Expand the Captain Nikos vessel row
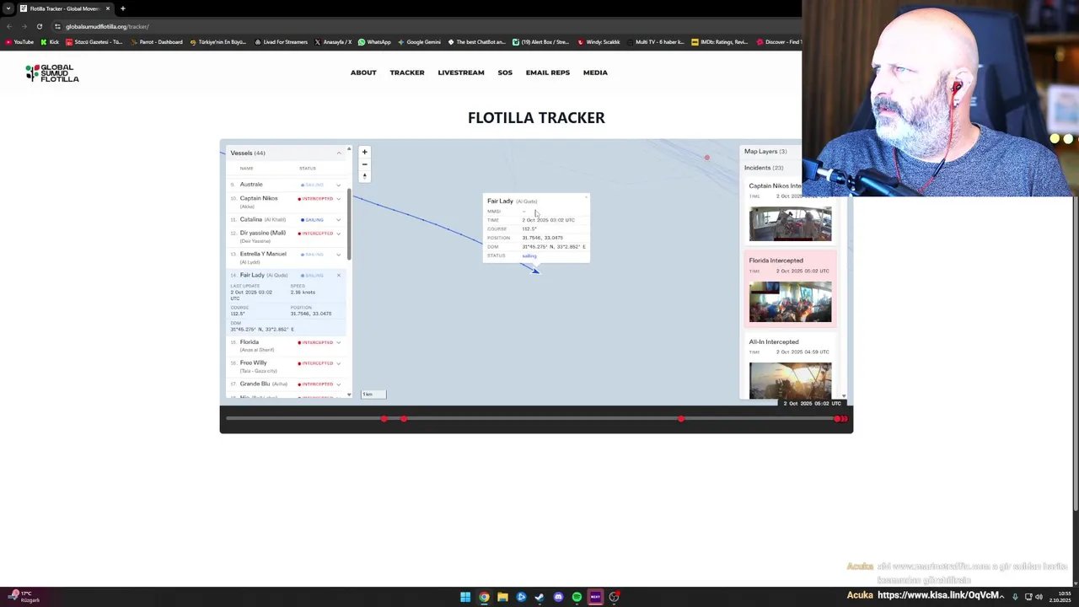Viewport: 1079px width, 607px height. pos(339,199)
